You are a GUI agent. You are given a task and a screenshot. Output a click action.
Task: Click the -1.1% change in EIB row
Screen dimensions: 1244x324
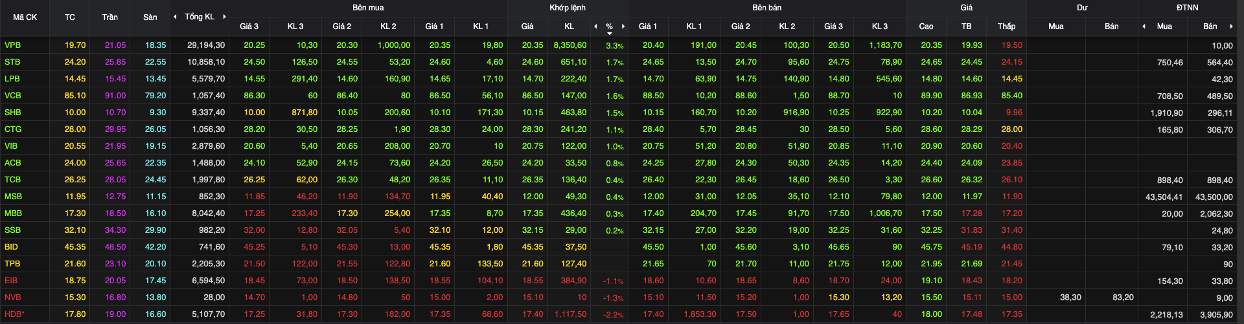pos(613,281)
